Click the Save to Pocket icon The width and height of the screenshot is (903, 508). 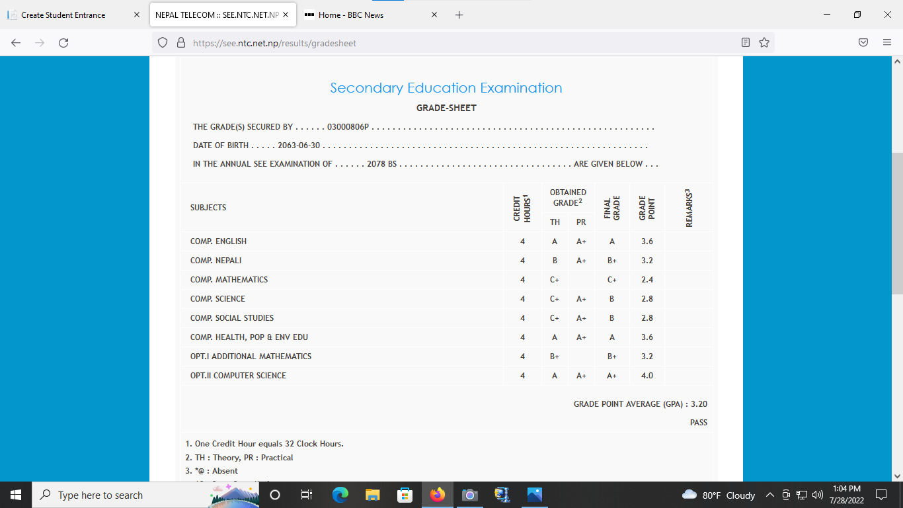click(863, 42)
